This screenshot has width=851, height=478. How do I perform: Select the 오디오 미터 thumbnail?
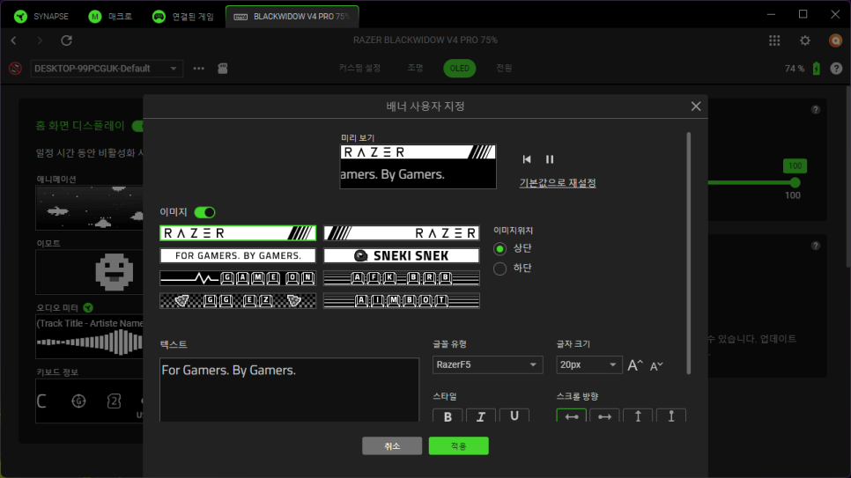(90, 336)
